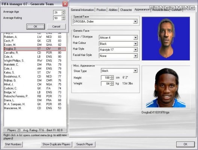This screenshot has height=150, width=198.
Task: Select Cech, P. in player list
Action: point(35,41)
